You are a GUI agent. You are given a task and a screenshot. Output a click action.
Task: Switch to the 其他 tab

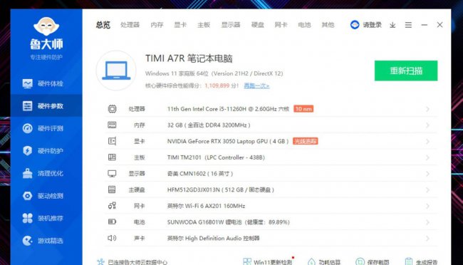(328, 25)
